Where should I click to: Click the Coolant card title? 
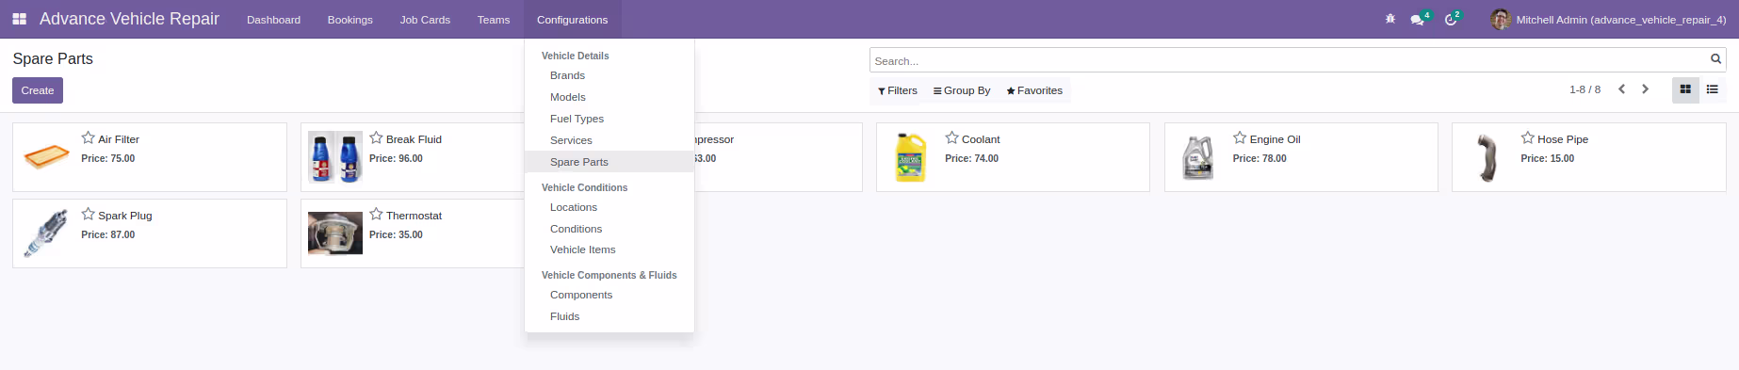[x=981, y=139]
